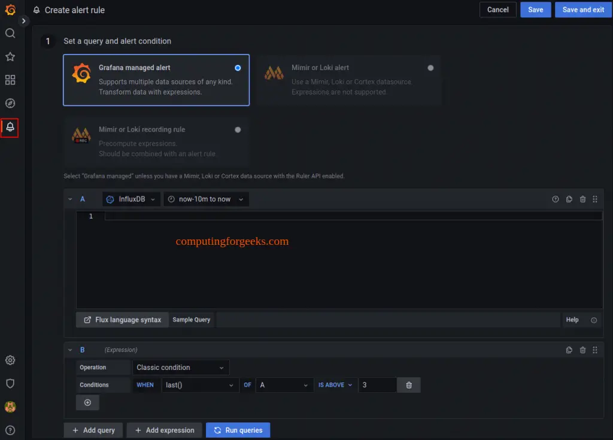Image resolution: width=613 pixels, height=440 pixels.
Task: Open the OF query A dropdown
Action: click(x=284, y=386)
